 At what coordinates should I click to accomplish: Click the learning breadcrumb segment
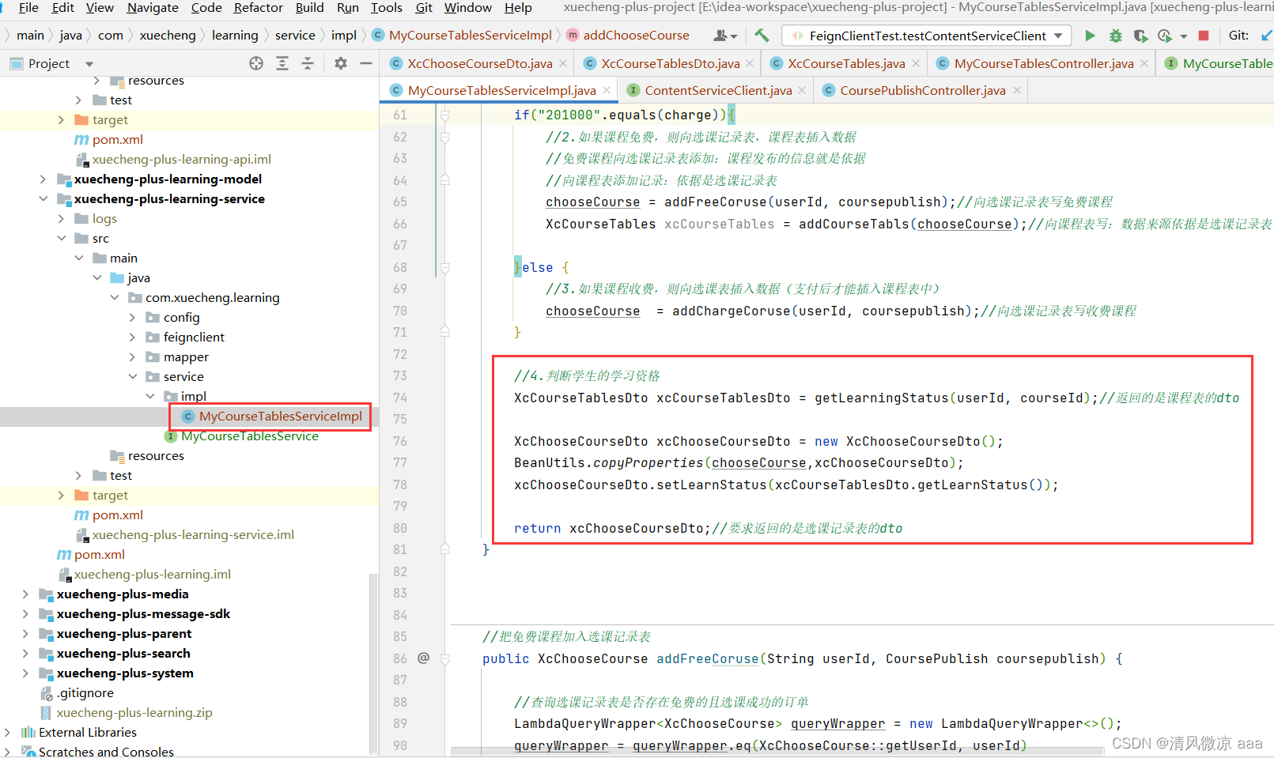[235, 36]
